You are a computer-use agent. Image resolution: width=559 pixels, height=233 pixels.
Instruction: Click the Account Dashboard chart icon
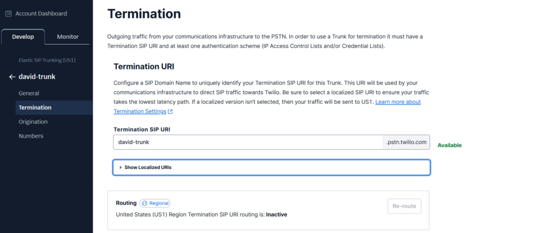9,14
